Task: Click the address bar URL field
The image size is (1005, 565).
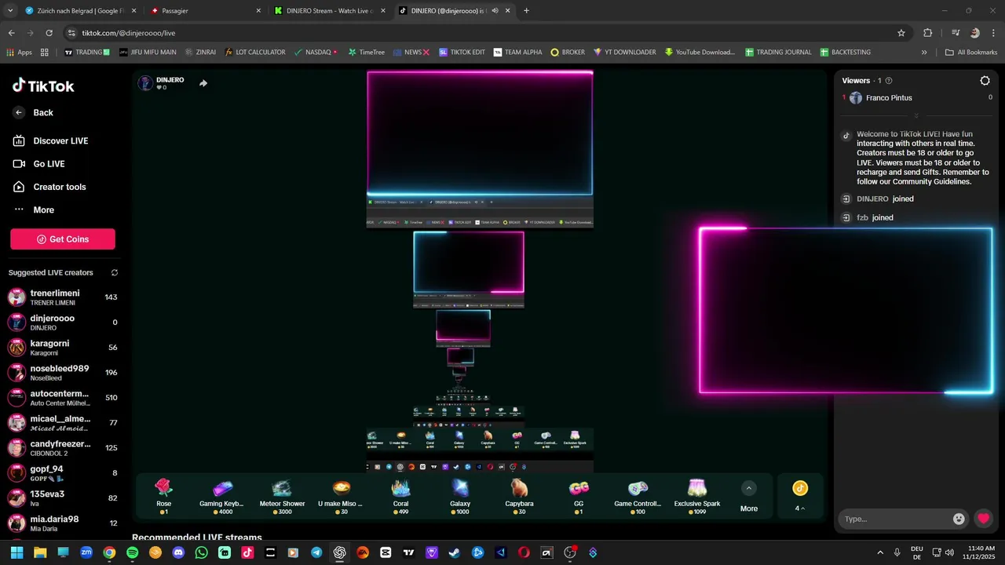Action: click(x=487, y=33)
